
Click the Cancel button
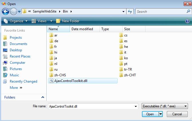click(x=177, y=114)
